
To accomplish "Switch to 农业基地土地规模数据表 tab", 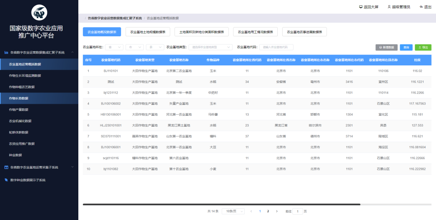I will [x=147, y=32].
